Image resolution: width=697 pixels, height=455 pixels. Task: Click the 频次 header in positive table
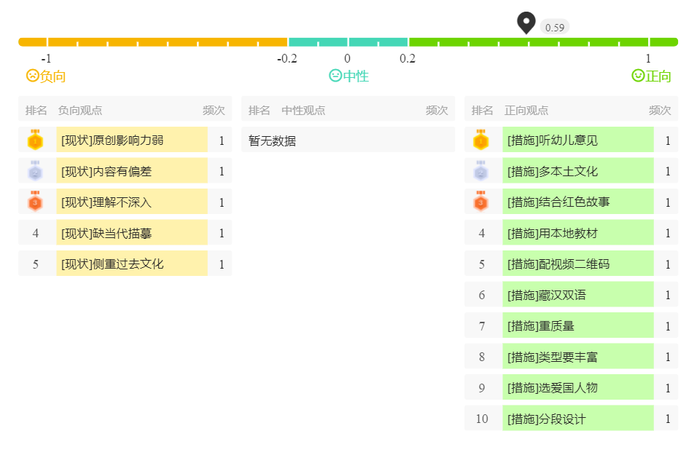tap(660, 110)
